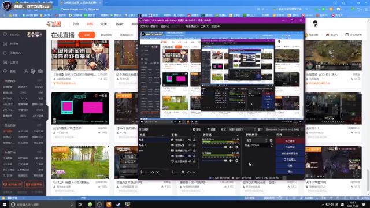This screenshot has height=208, width=370.
Task: Click the dock icon on the Sources panel header
Action: [194, 135]
